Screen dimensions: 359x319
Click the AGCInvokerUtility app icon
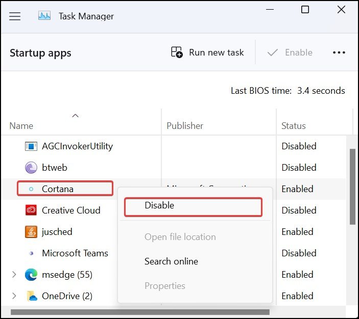(31, 146)
